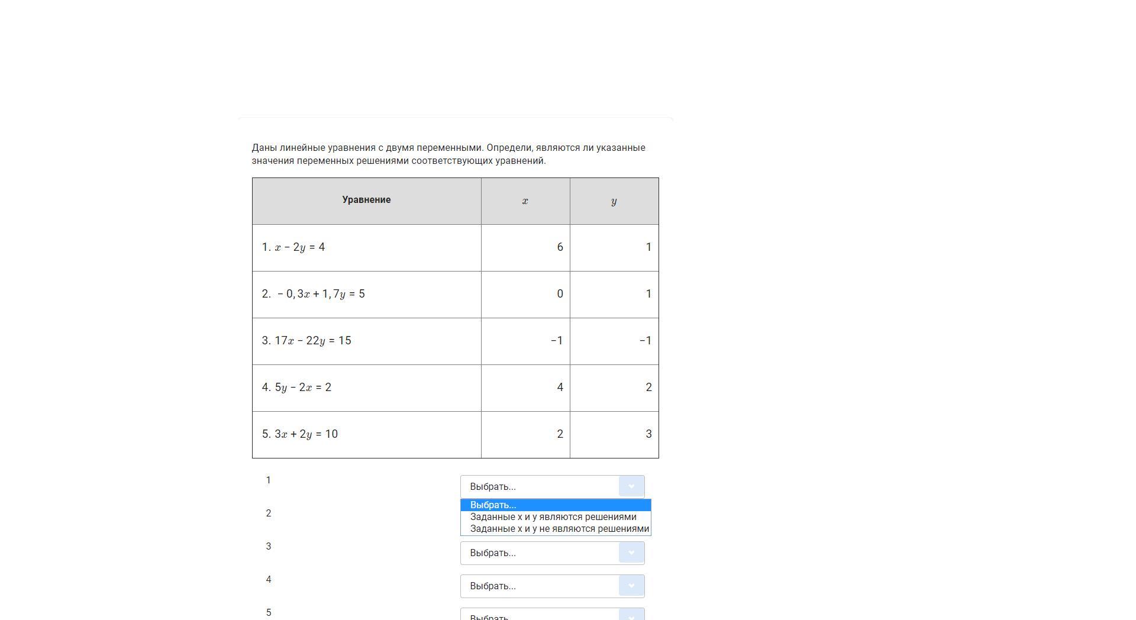Click y value 3 in row 5
This screenshot has width=1136, height=620.
614,434
